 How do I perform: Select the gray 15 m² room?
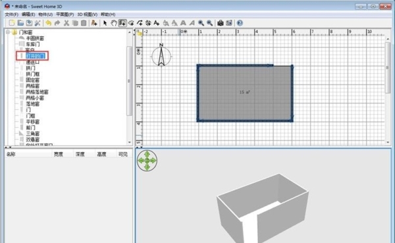click(245, 93)
